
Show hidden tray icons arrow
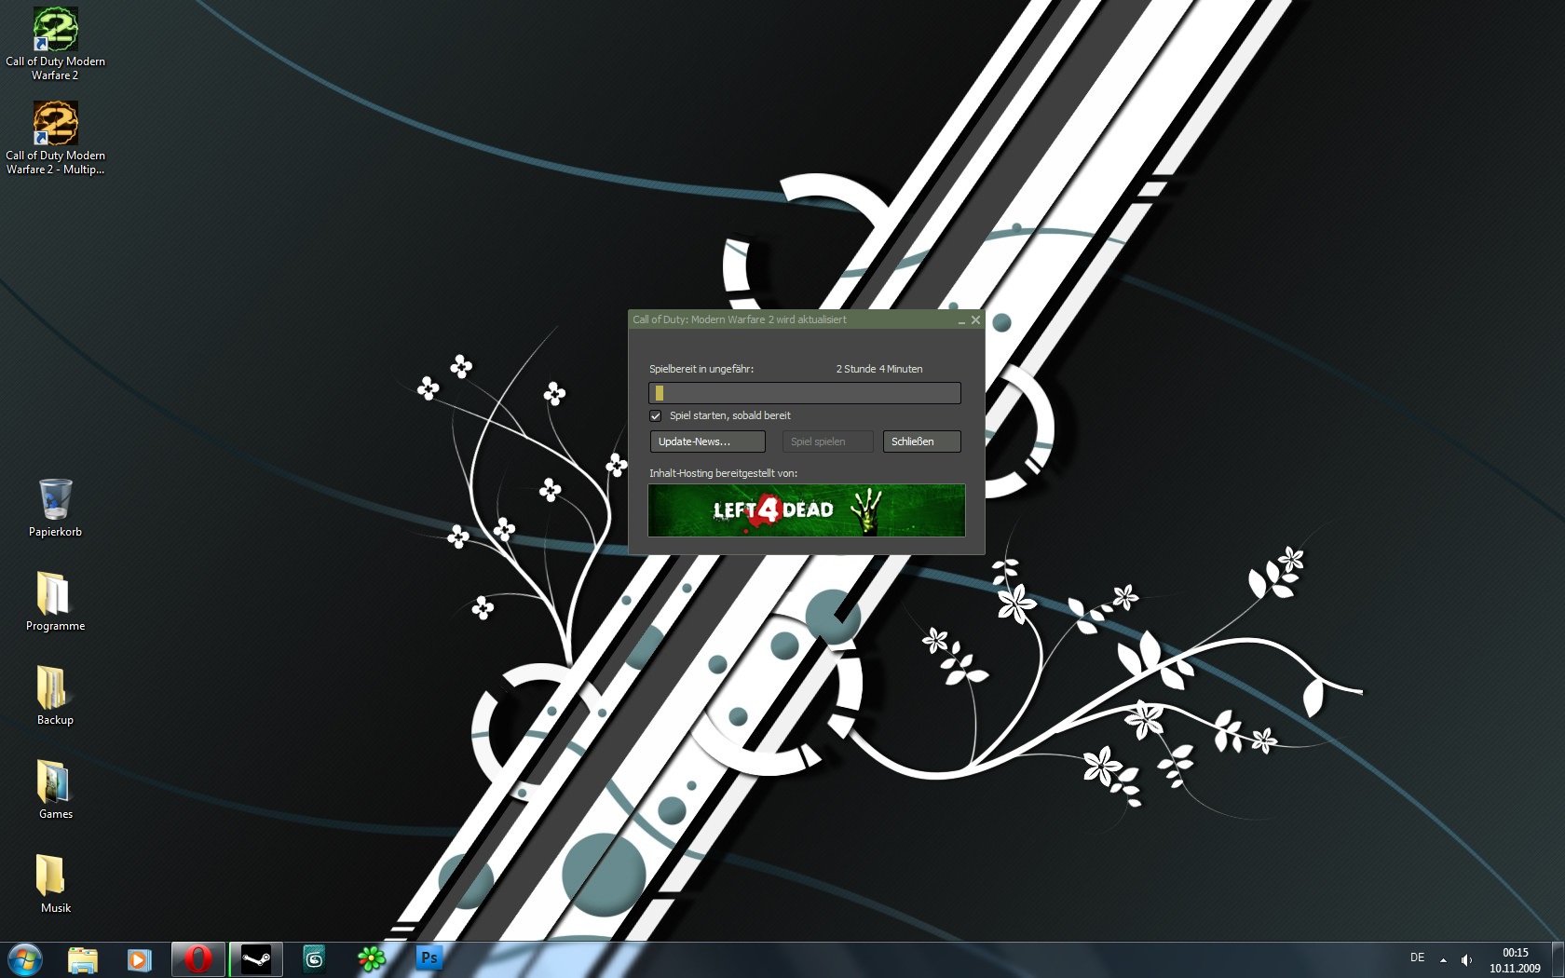tap(1443, 960)
